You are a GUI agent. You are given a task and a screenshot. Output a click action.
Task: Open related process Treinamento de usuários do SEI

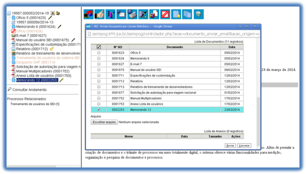35,104
